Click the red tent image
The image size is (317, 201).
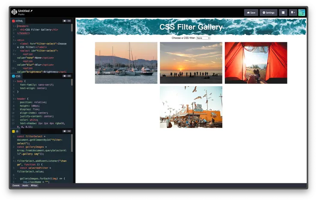(x=256, y=63)
